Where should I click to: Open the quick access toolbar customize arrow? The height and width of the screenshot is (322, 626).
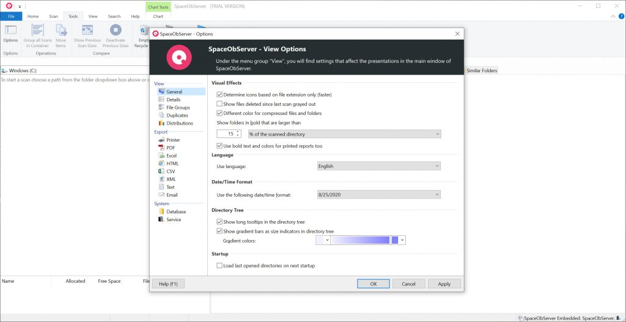(x=20, y=6)
